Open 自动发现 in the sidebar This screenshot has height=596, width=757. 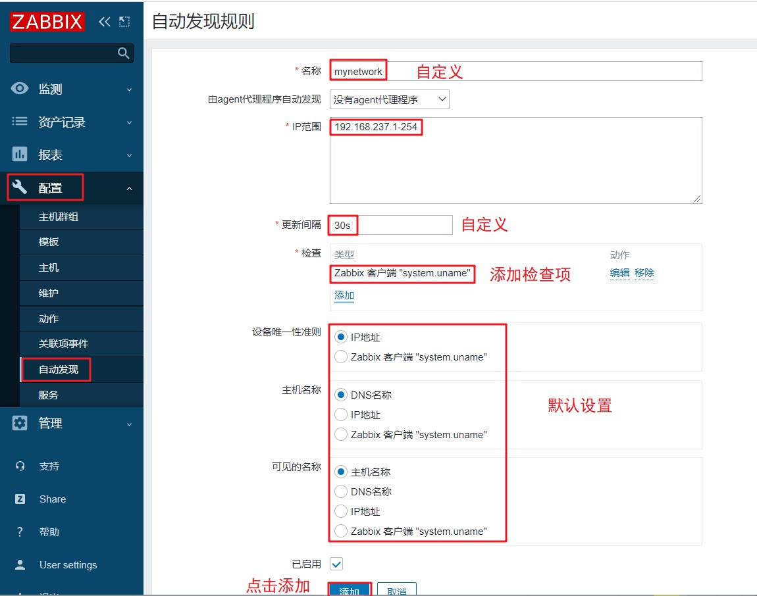59,369
